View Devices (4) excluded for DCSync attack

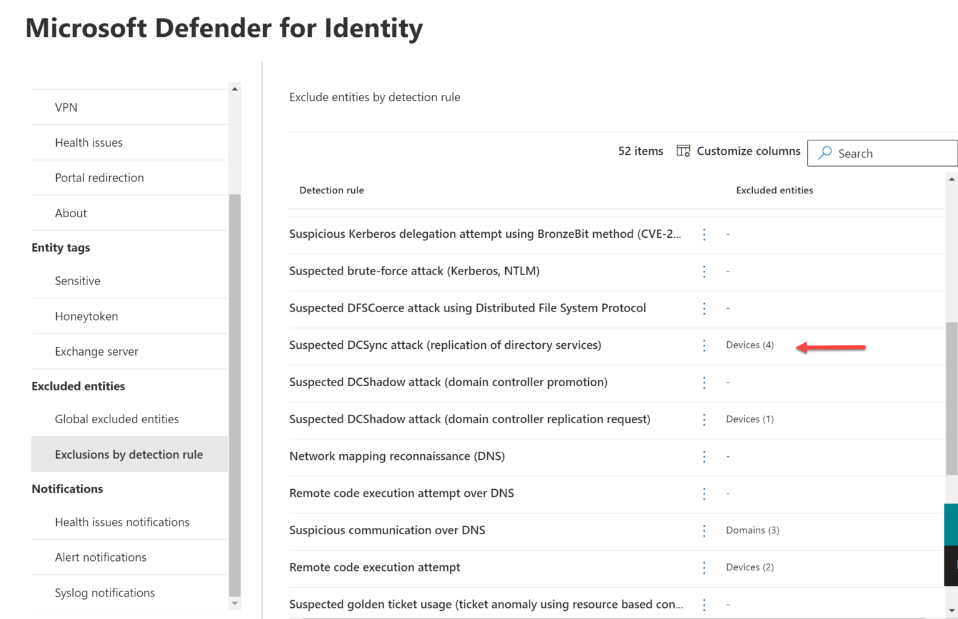pos(750,344)
